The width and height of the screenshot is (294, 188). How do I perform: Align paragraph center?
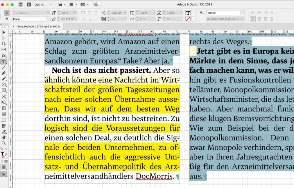tap(259, 13)
